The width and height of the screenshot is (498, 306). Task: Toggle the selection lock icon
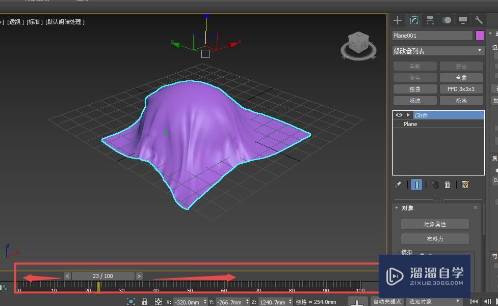pos(145,302)
